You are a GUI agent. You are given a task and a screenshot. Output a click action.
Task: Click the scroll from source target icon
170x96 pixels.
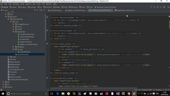[35, 10]
